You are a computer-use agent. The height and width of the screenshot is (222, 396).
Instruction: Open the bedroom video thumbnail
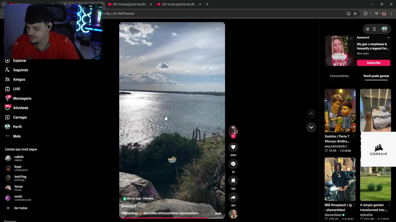point(376,110)
